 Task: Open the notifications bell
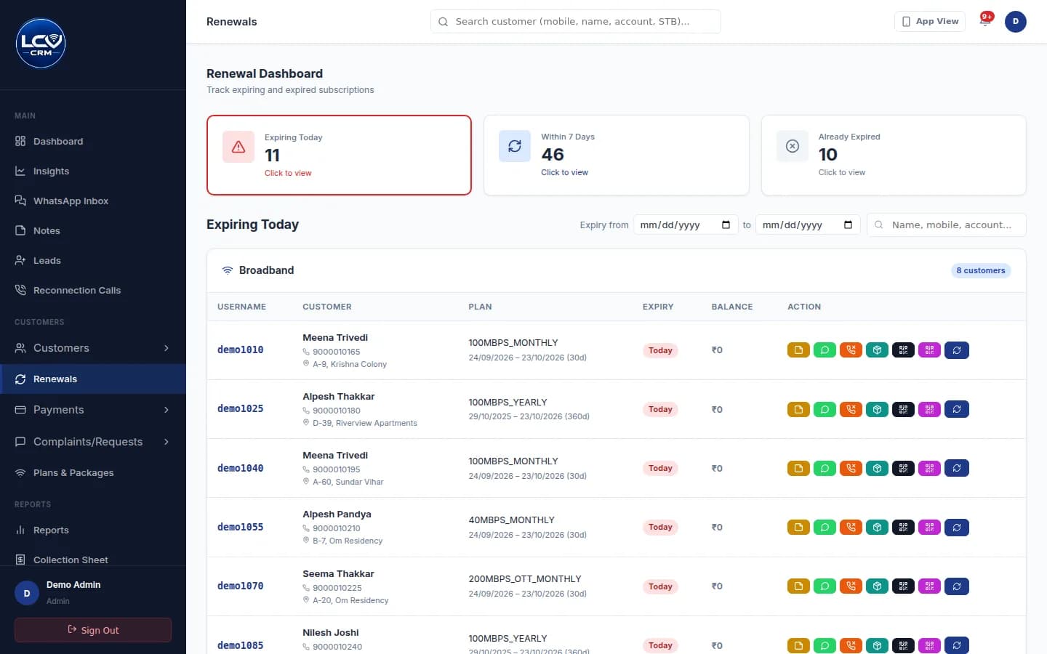point(985,21)
